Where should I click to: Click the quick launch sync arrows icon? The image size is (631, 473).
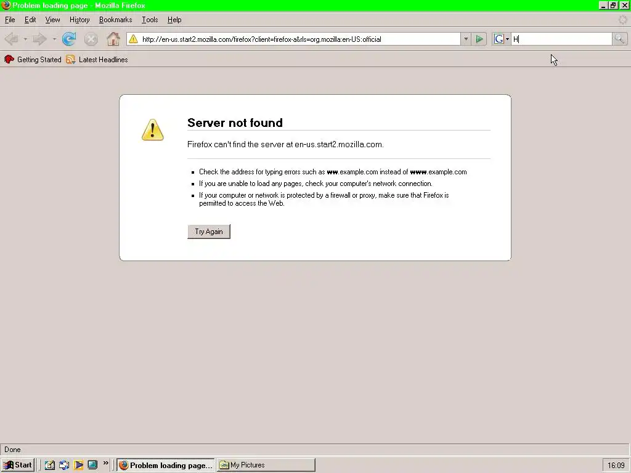[x=64, y=465]
